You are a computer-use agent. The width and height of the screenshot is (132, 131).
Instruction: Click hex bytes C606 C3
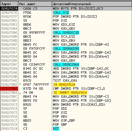click(30, 9)
